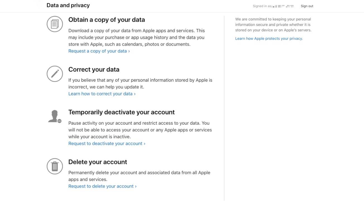Click the pencil icon next to Correct your data

[x=55, y=74]
